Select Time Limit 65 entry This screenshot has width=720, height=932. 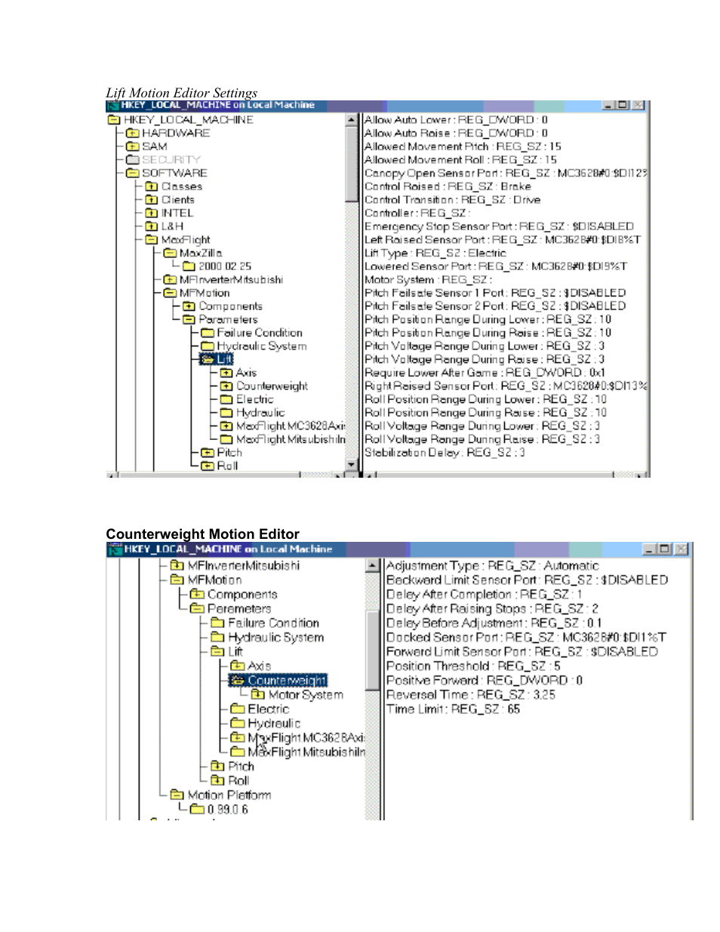tap(454, 709)
